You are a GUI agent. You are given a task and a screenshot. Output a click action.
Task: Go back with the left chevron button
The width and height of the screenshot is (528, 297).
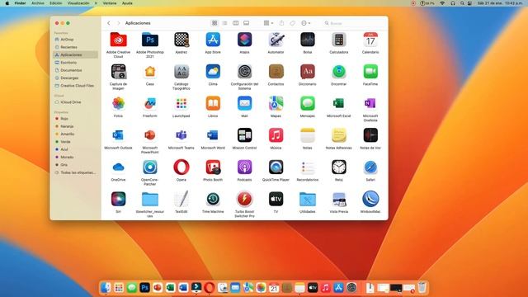109,23
